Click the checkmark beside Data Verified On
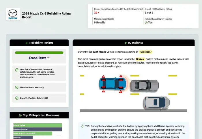Image resolution: width=202 pixels, height=139 pixels. coord(17,98)
